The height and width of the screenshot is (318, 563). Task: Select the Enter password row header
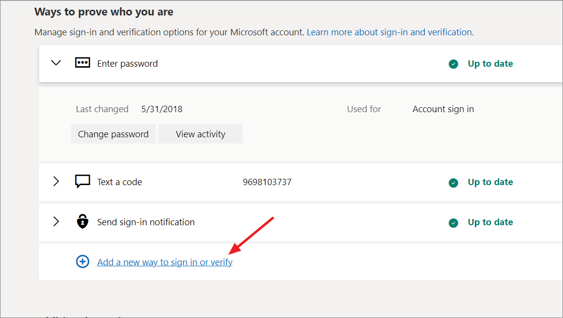127,63
